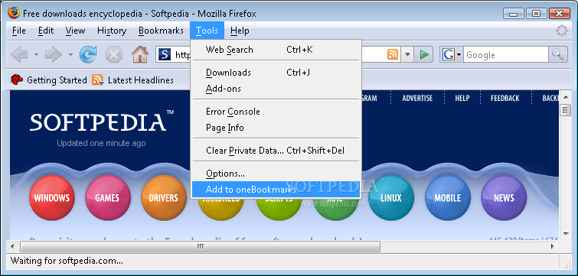This screenshot has height=276, width=578.
Task: Click the magnifying glass search icon
Action: coord(558,55)
